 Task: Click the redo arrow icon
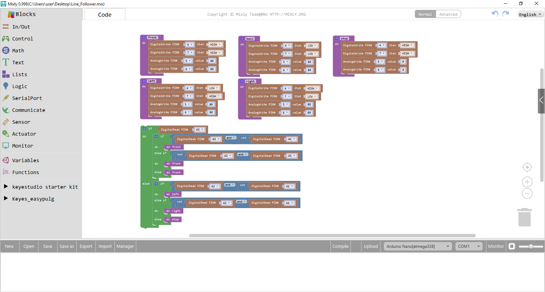(506, 14)
